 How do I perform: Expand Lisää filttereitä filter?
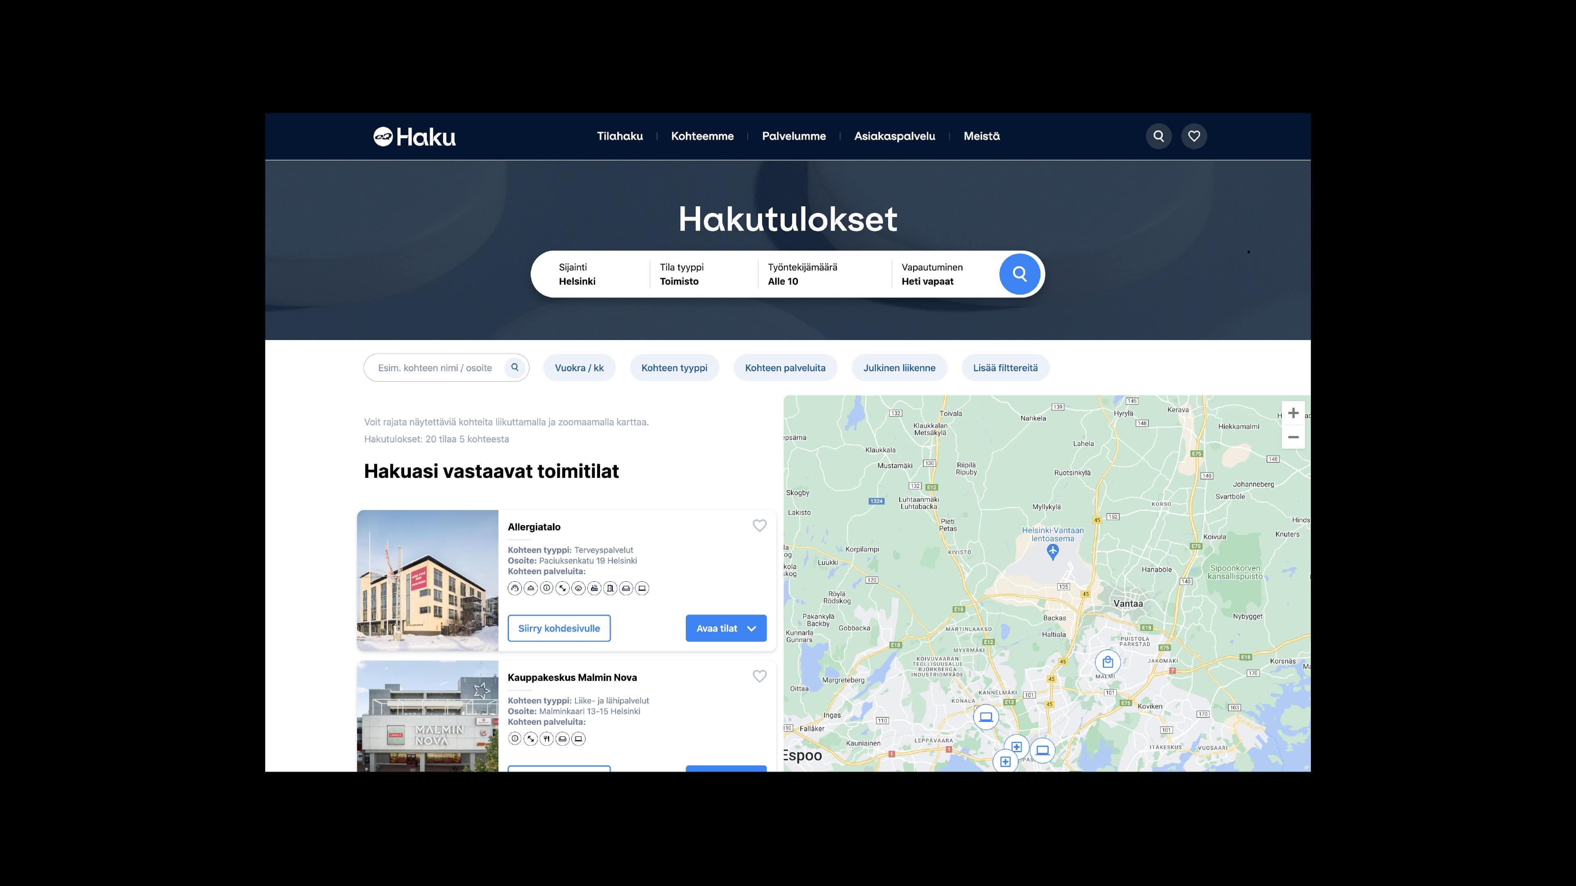click(1005, 368)
